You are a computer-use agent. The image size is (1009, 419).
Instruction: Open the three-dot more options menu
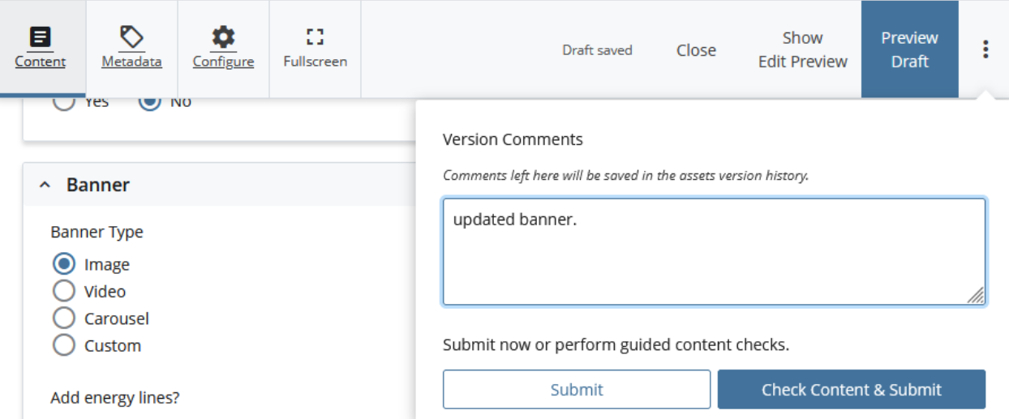click(985, 49)
